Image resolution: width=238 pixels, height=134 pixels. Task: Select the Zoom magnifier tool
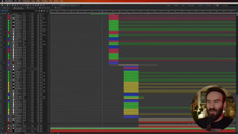coord(10,5)
